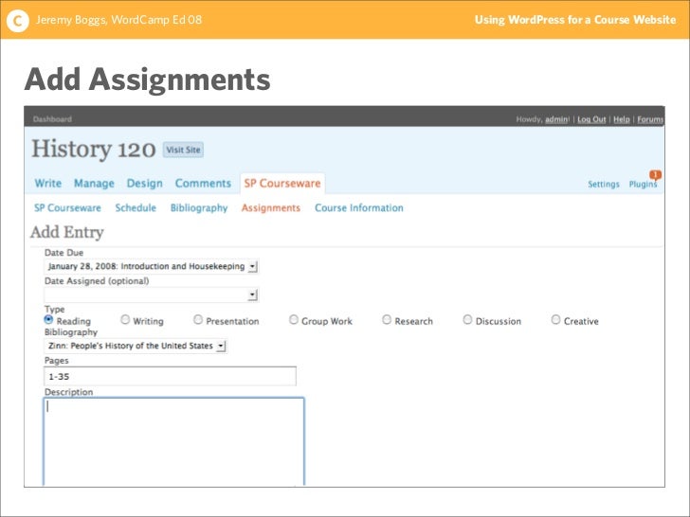Click the circular C logo icon
This screenshot has height=517, width=690.
click(18, 20)
